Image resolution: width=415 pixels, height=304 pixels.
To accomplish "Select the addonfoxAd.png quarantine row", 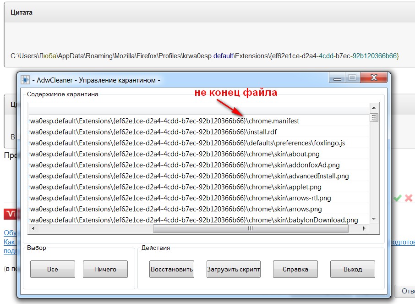I will click(x=198, y=165).
